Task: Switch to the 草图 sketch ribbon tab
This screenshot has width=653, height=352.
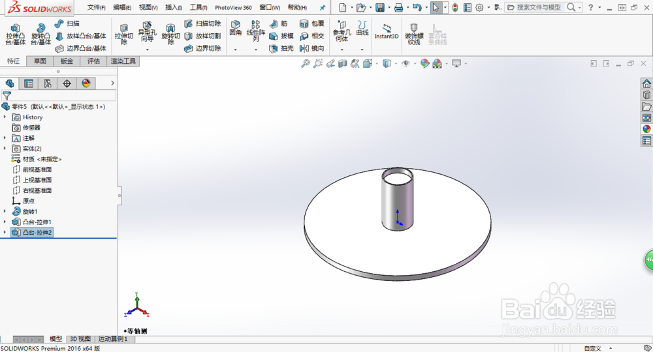Action: 40,61
